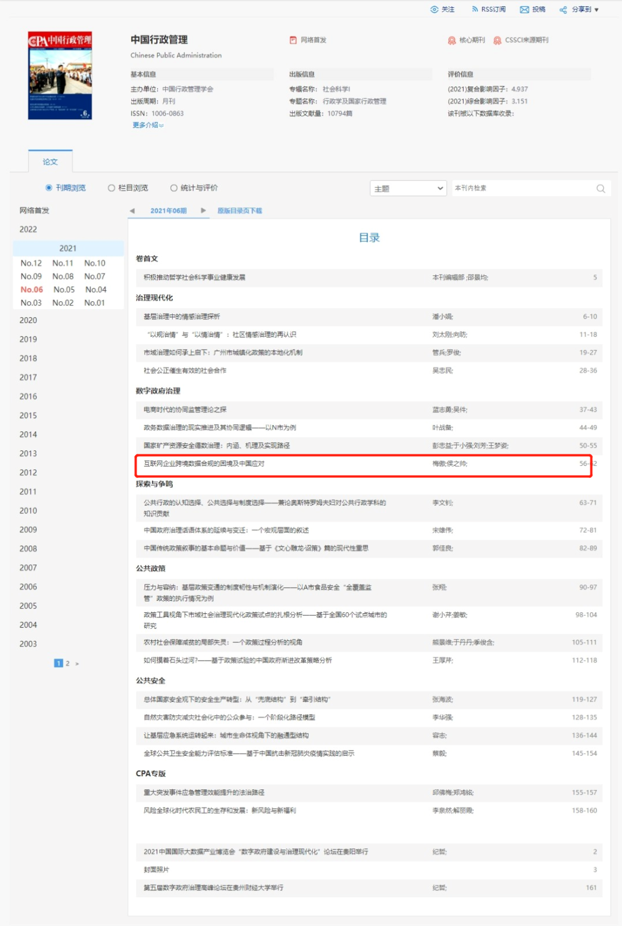Screen dimensions: 622x926
Task: Open the 分享到 share icon
Action: tap(563, 10)
